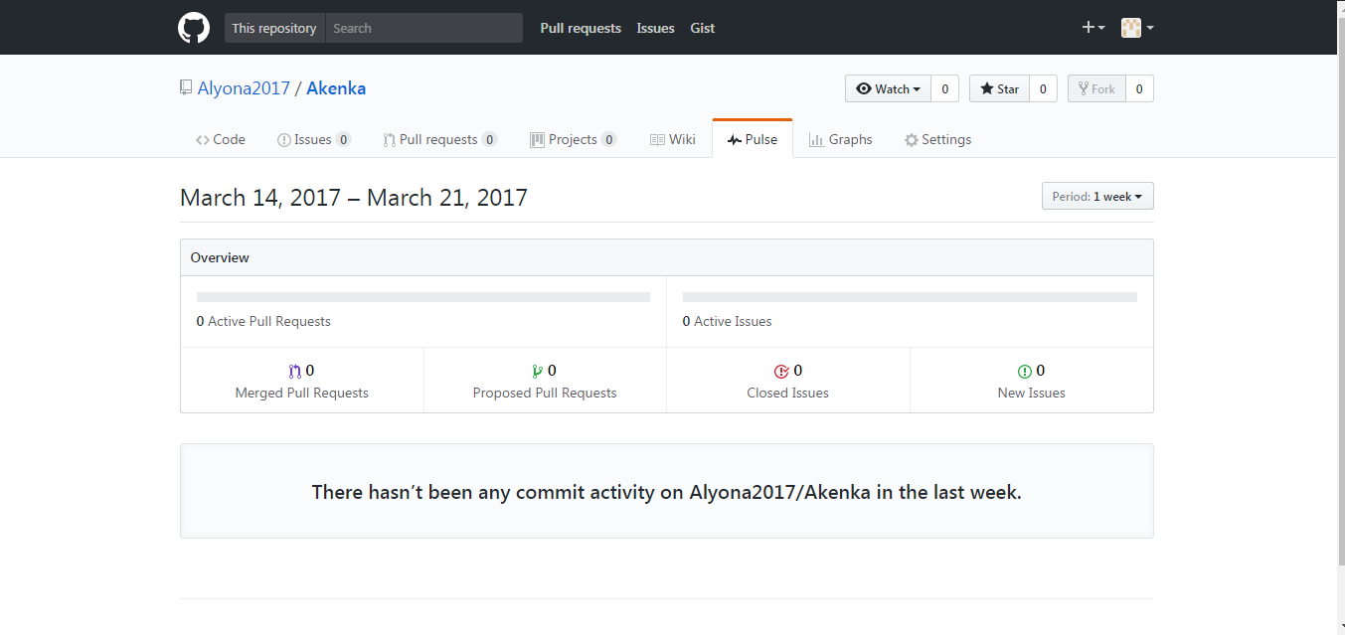Toggle This repository search scope
The height and width of the screenshot is (635, 1345).
273,27
